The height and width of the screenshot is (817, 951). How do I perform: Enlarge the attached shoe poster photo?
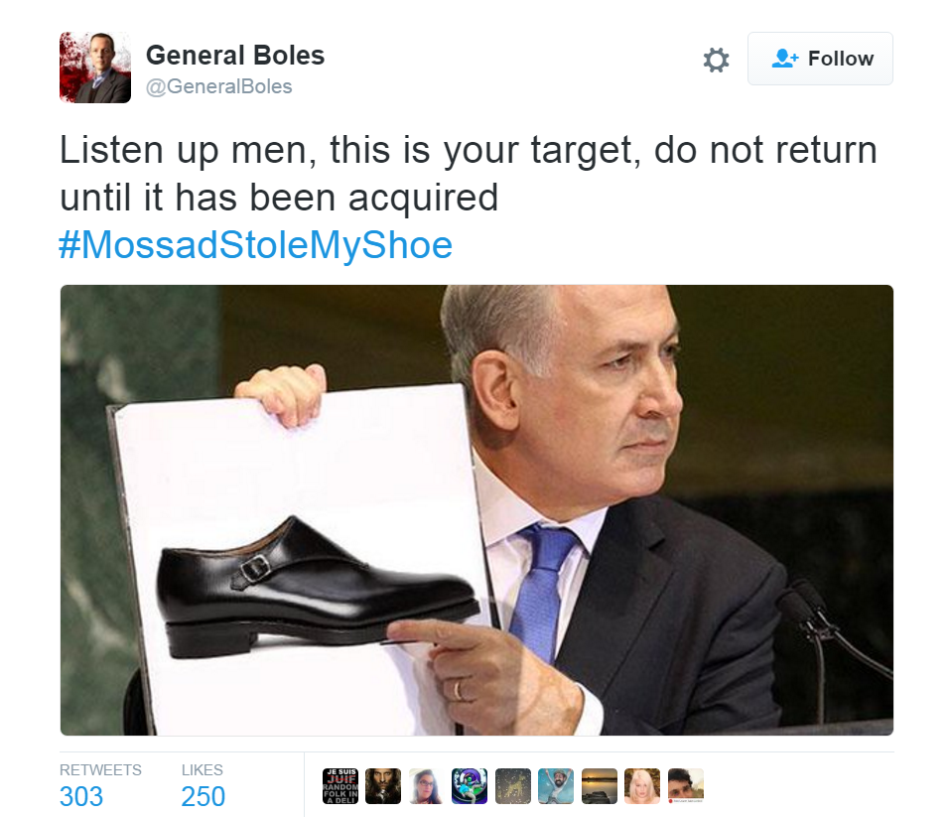tap(476, 510)
